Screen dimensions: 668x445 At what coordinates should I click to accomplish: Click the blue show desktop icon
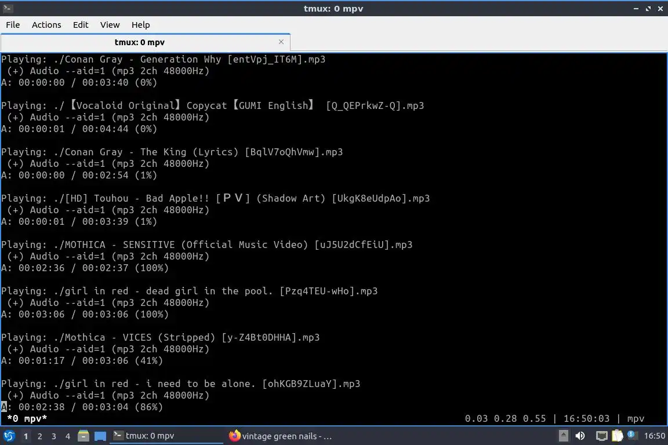pos(100,436)
